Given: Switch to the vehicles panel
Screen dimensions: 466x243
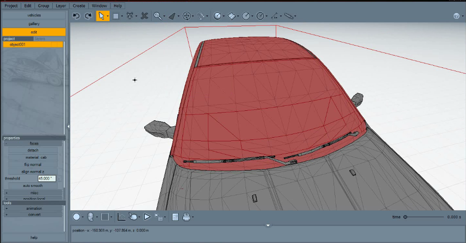Looking at the screenshot, I should 34,15.
